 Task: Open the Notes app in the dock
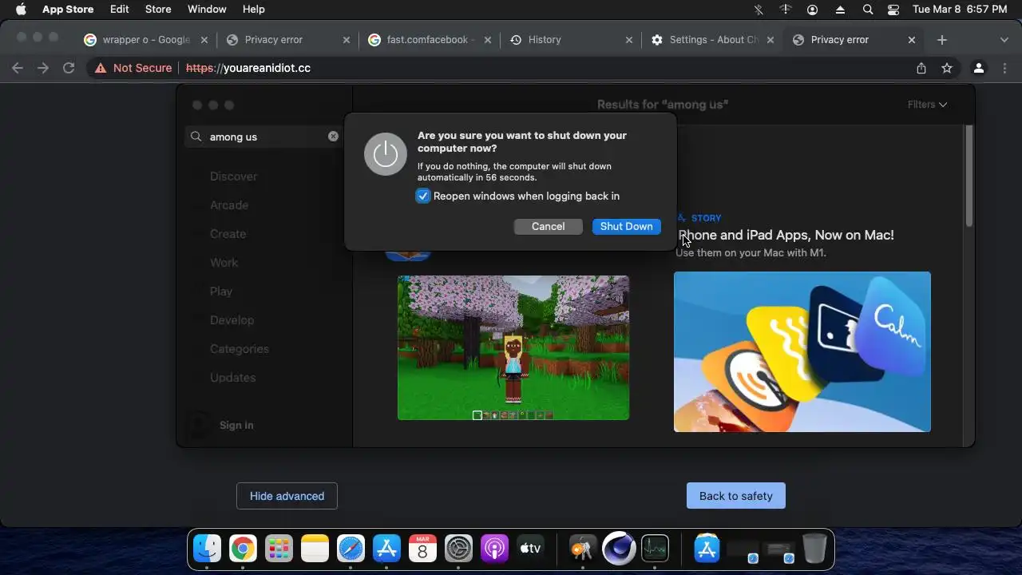[x=315, y=549]
